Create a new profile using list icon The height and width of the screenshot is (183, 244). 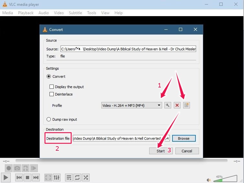click(186, 105)
